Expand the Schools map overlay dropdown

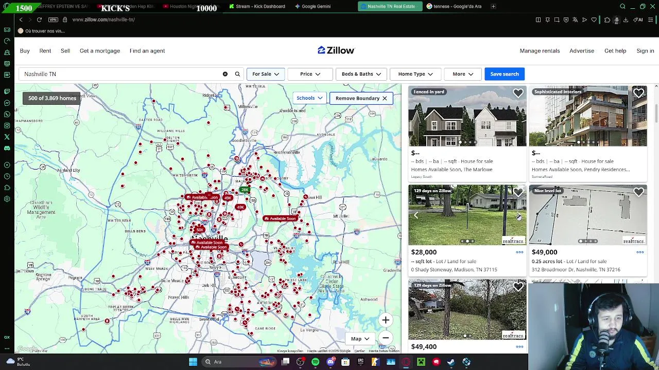coord(309,98)
